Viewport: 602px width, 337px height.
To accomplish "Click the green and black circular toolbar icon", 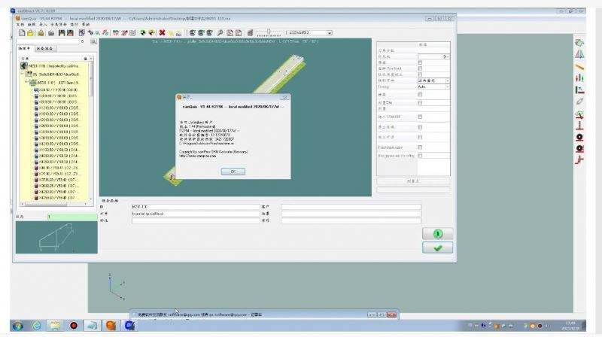I will click(143, 33).
